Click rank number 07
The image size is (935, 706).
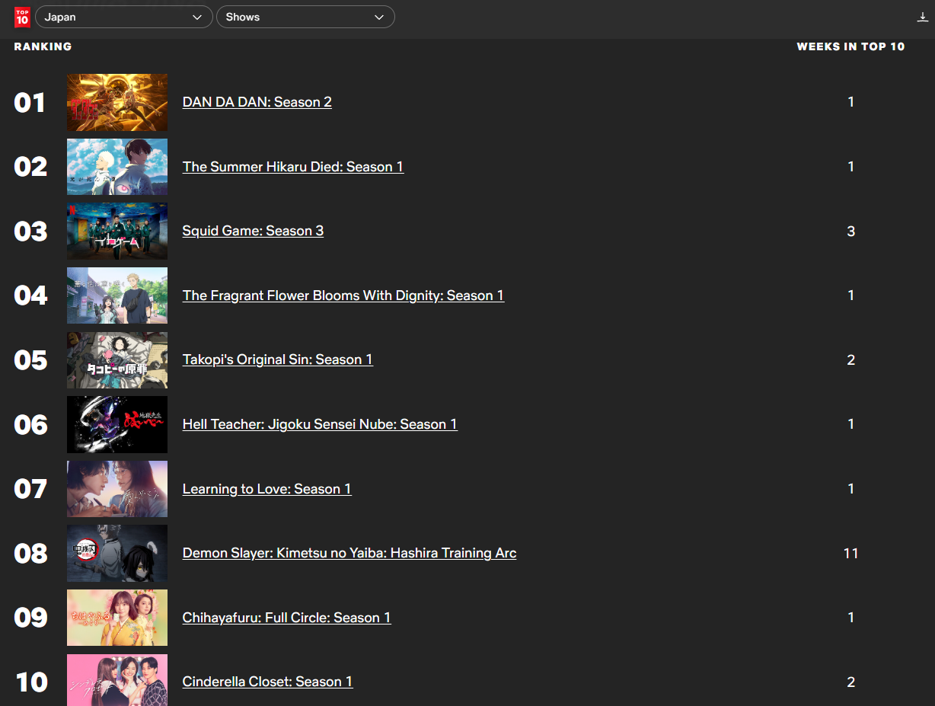pos(30,489)
